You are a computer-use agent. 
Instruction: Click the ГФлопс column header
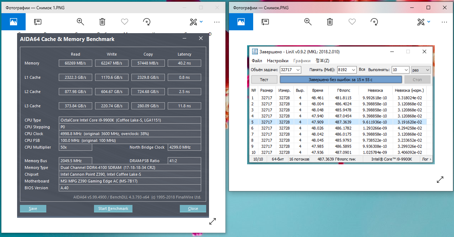tap(344, 91)
